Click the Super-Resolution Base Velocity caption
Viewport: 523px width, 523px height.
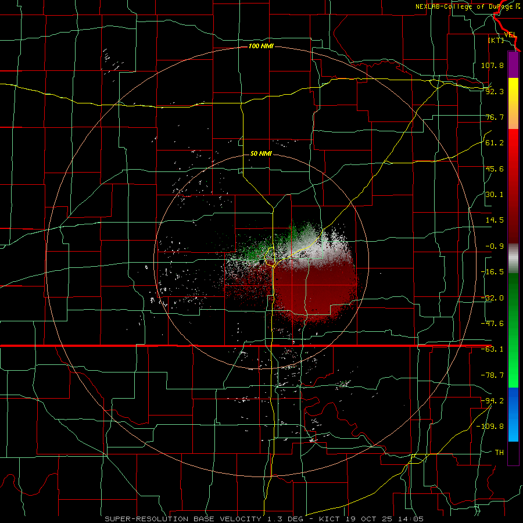pos(264,519)
